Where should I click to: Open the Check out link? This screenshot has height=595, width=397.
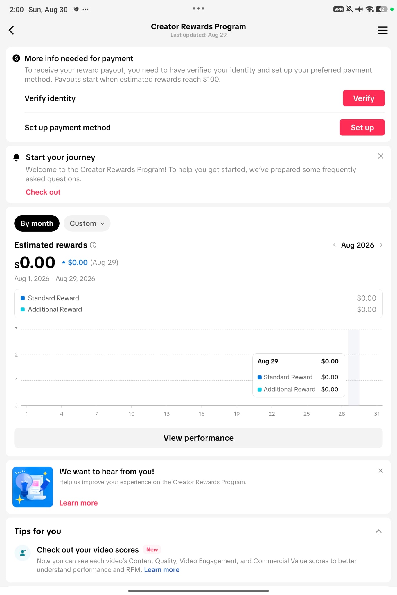pos(43,192)
